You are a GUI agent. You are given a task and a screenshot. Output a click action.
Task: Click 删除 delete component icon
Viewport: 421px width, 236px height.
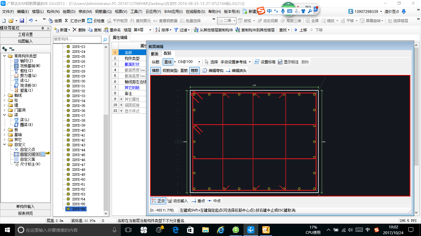[79, 30]
